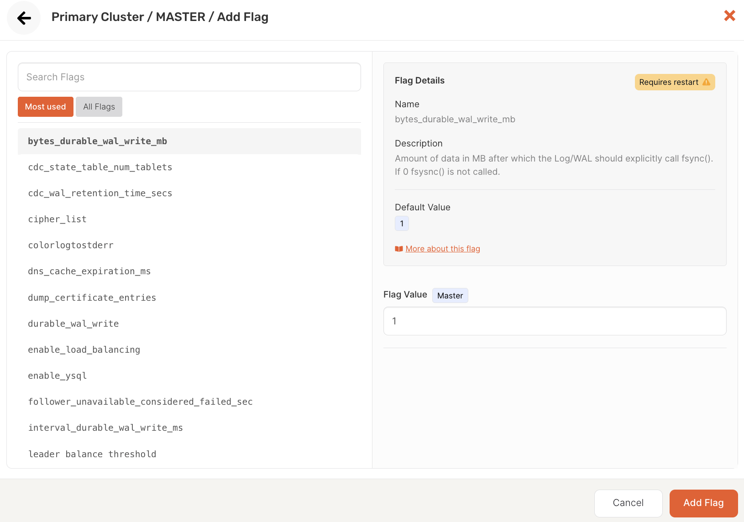Image resolution: width=744 pixels, height=522 pixels.
Task: Choose the enable_ysql flag
Action: point(189,376)
